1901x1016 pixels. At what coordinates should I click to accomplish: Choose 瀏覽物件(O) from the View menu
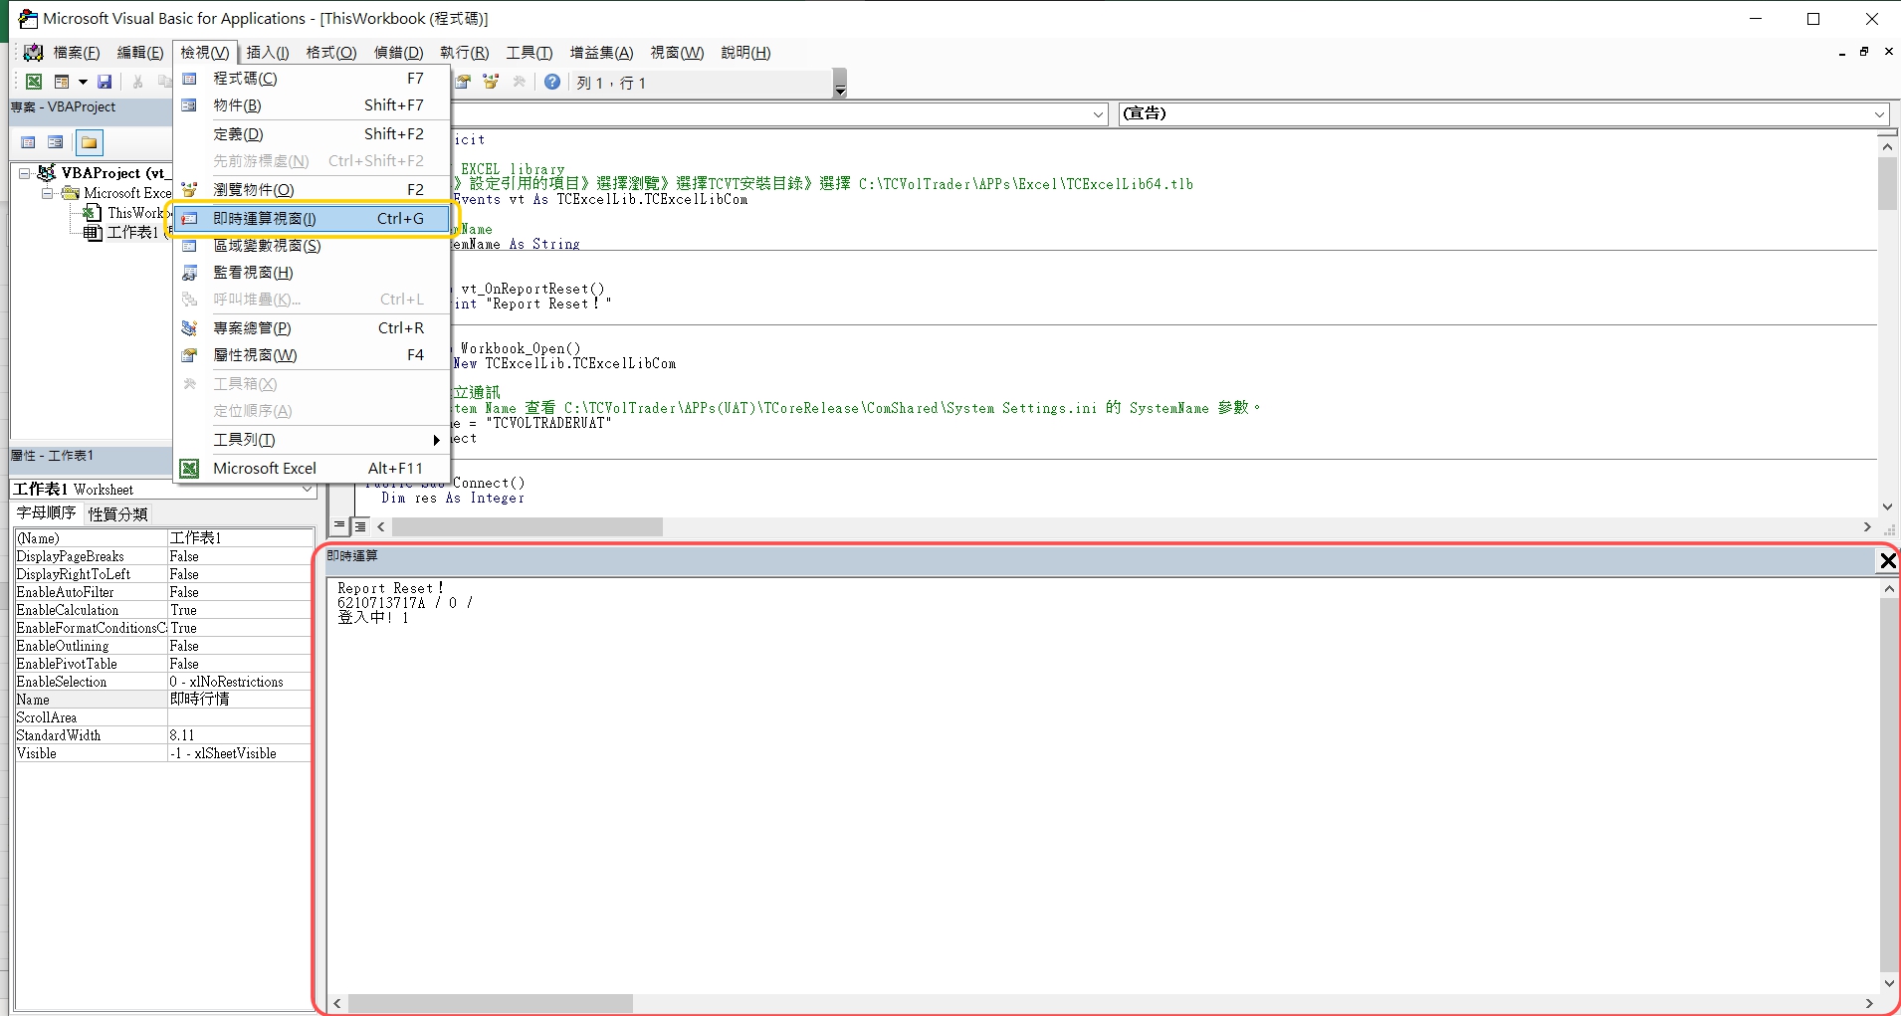[313, 189]
